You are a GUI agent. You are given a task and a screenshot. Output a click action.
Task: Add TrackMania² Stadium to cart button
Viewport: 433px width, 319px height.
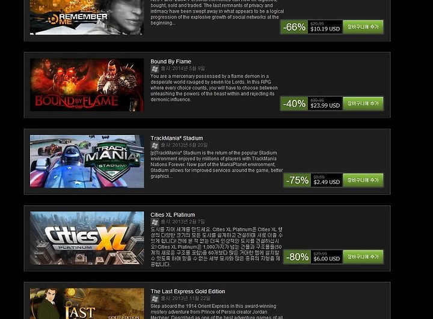pyautogui.click(x=363, y=180)
